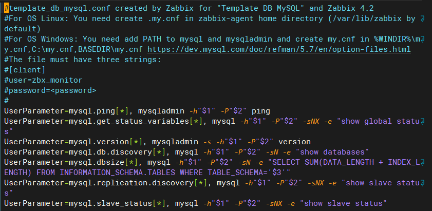Click 'Zabbix 4.2' at end of first line

click(351, 9)
